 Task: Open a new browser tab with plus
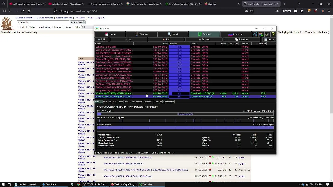point(284,4)
